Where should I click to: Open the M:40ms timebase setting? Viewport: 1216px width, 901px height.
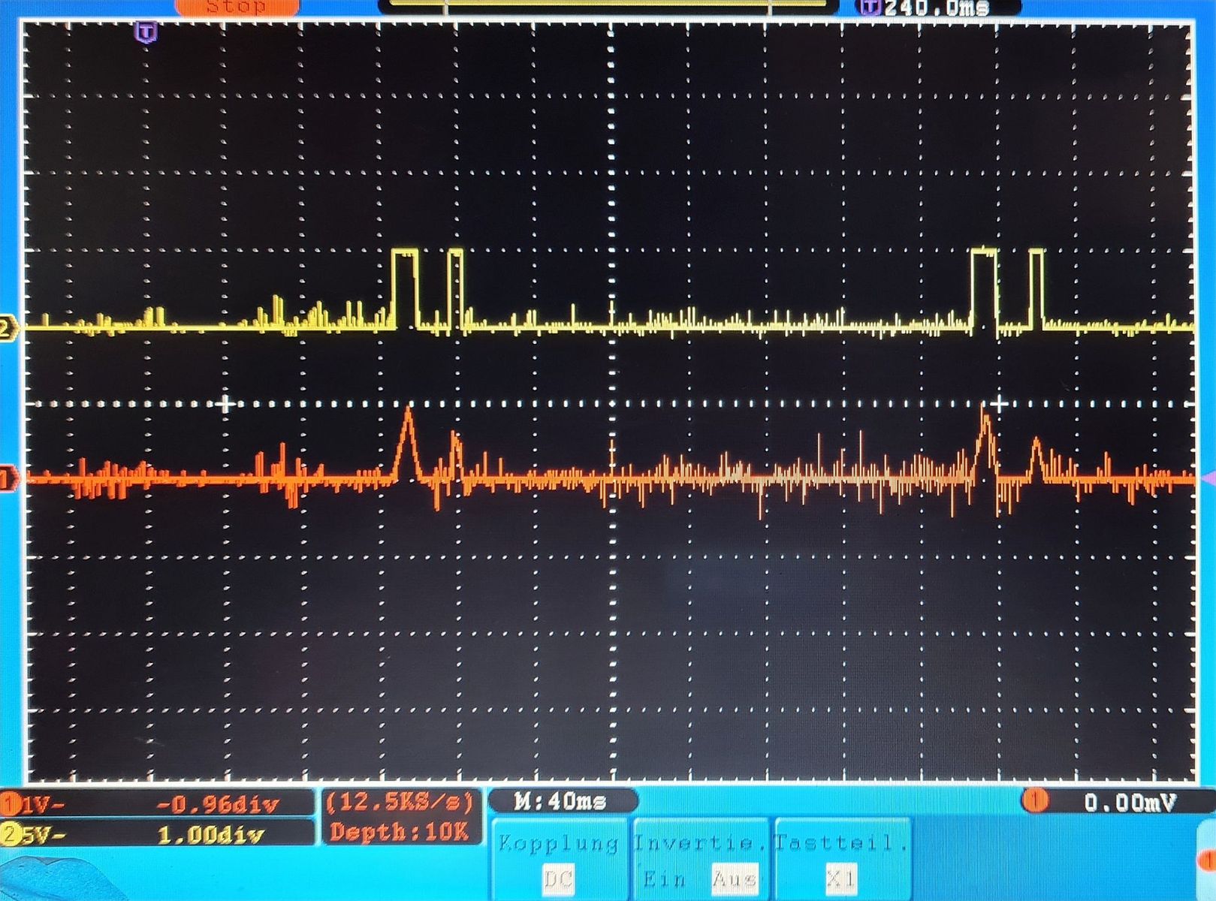[560, 801]
